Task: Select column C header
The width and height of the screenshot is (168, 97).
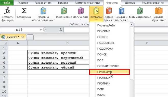Action: [x=147, y=43]
